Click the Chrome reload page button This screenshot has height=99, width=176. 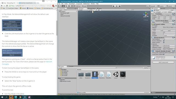point(7,5)
